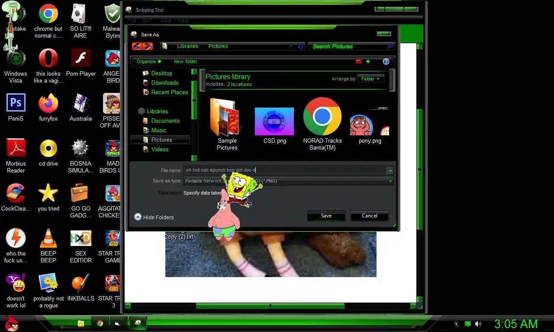This screenshot has width=554, height=332.
Task: Select the Photoshop Ps desktop icon
Action: tap(16, 108)
